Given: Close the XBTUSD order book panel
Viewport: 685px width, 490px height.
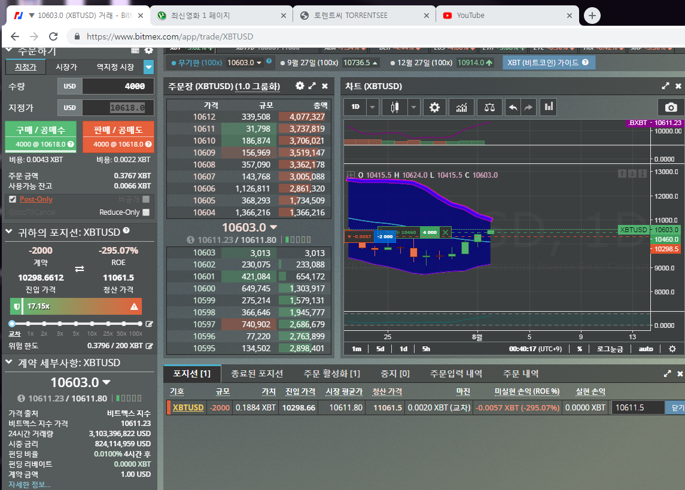Looking at the screenshot, I should (325, 86).
